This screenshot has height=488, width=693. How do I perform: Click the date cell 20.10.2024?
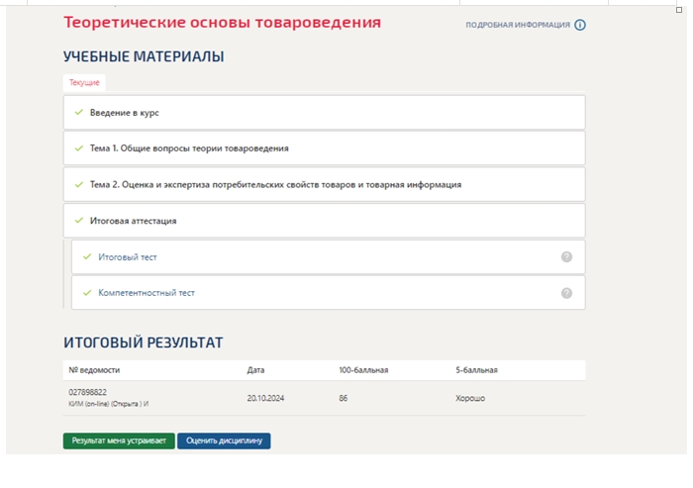pos(265,398)
